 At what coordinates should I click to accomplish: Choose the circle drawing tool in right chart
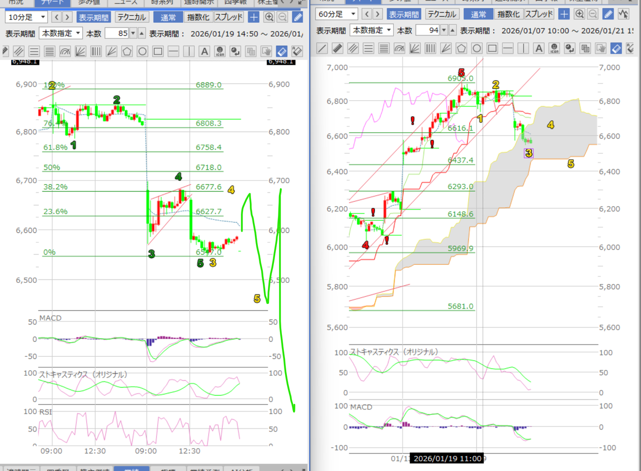click(x=477, y=49)
